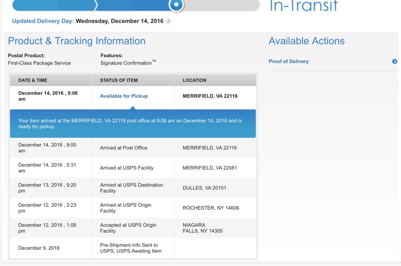Click the Available Actions heading
This screenshot has width=401, height=266.
[307, 41]
